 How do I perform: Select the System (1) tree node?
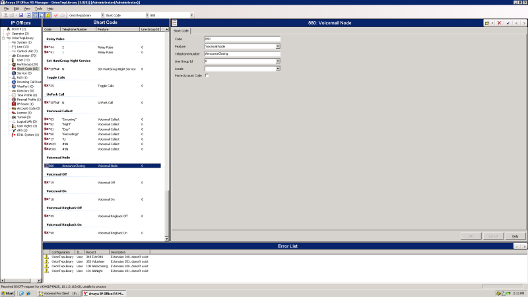click(x=24, y=42)
